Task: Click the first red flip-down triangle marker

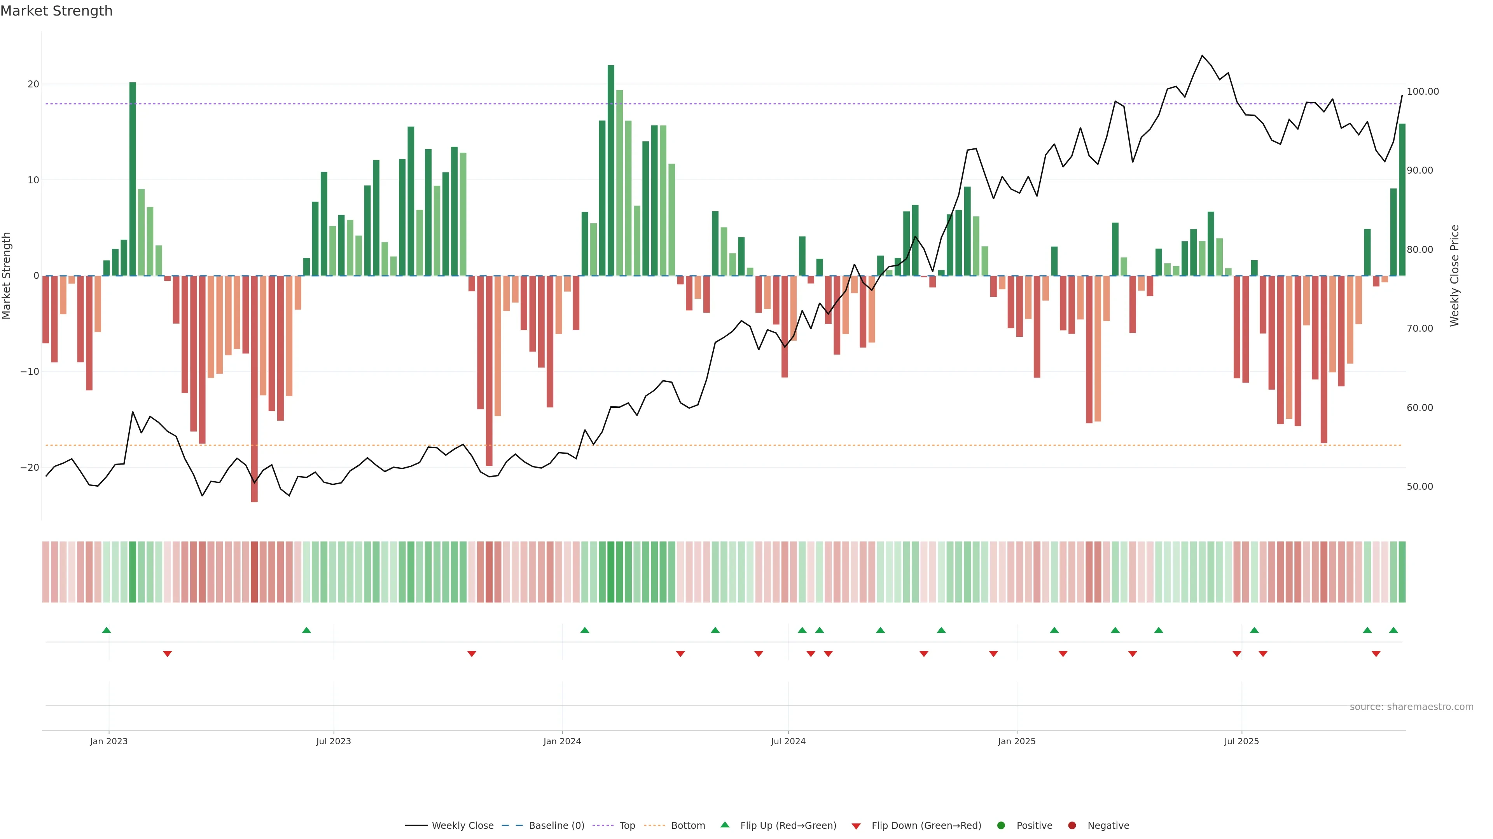Action: pos(168,654)
